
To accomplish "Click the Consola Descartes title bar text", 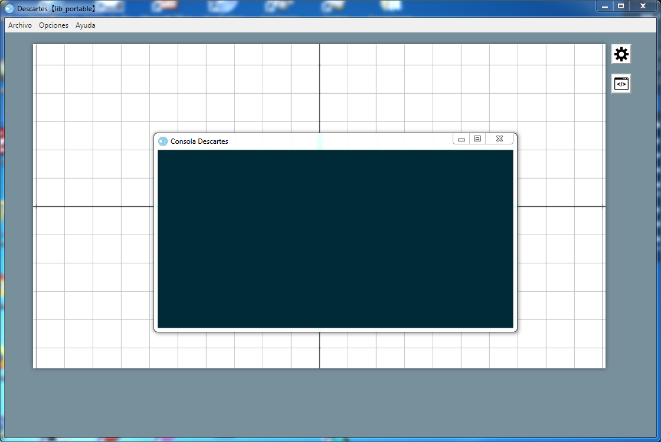I will click(199, 141).
